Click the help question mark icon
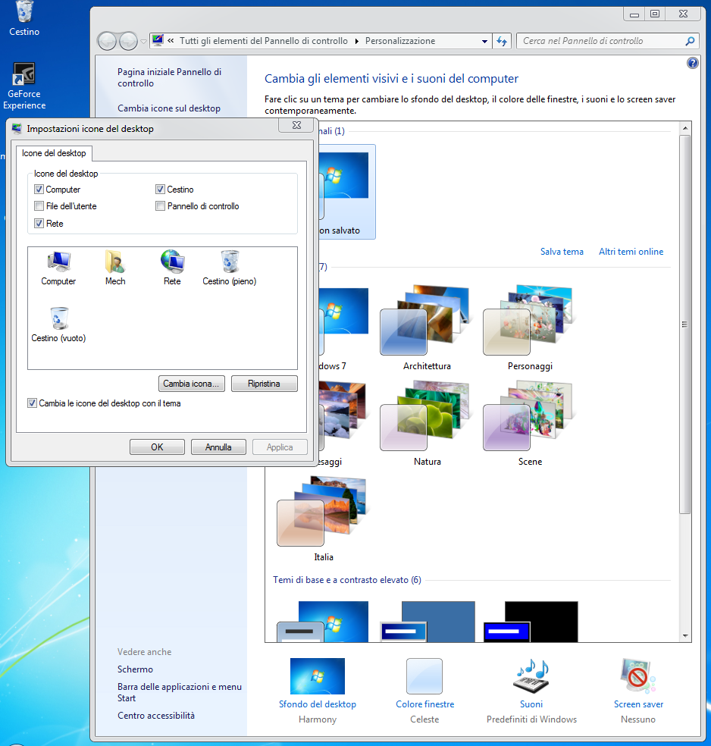 point(692,64)
